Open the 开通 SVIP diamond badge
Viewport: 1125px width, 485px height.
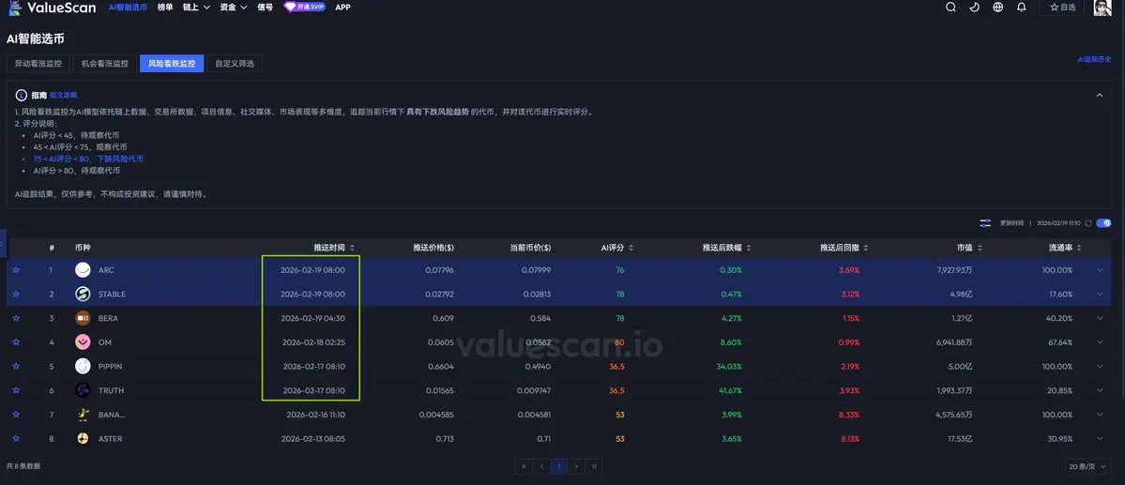(304, 8)
